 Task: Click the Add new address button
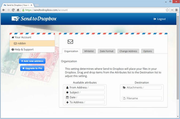(32, 61)
